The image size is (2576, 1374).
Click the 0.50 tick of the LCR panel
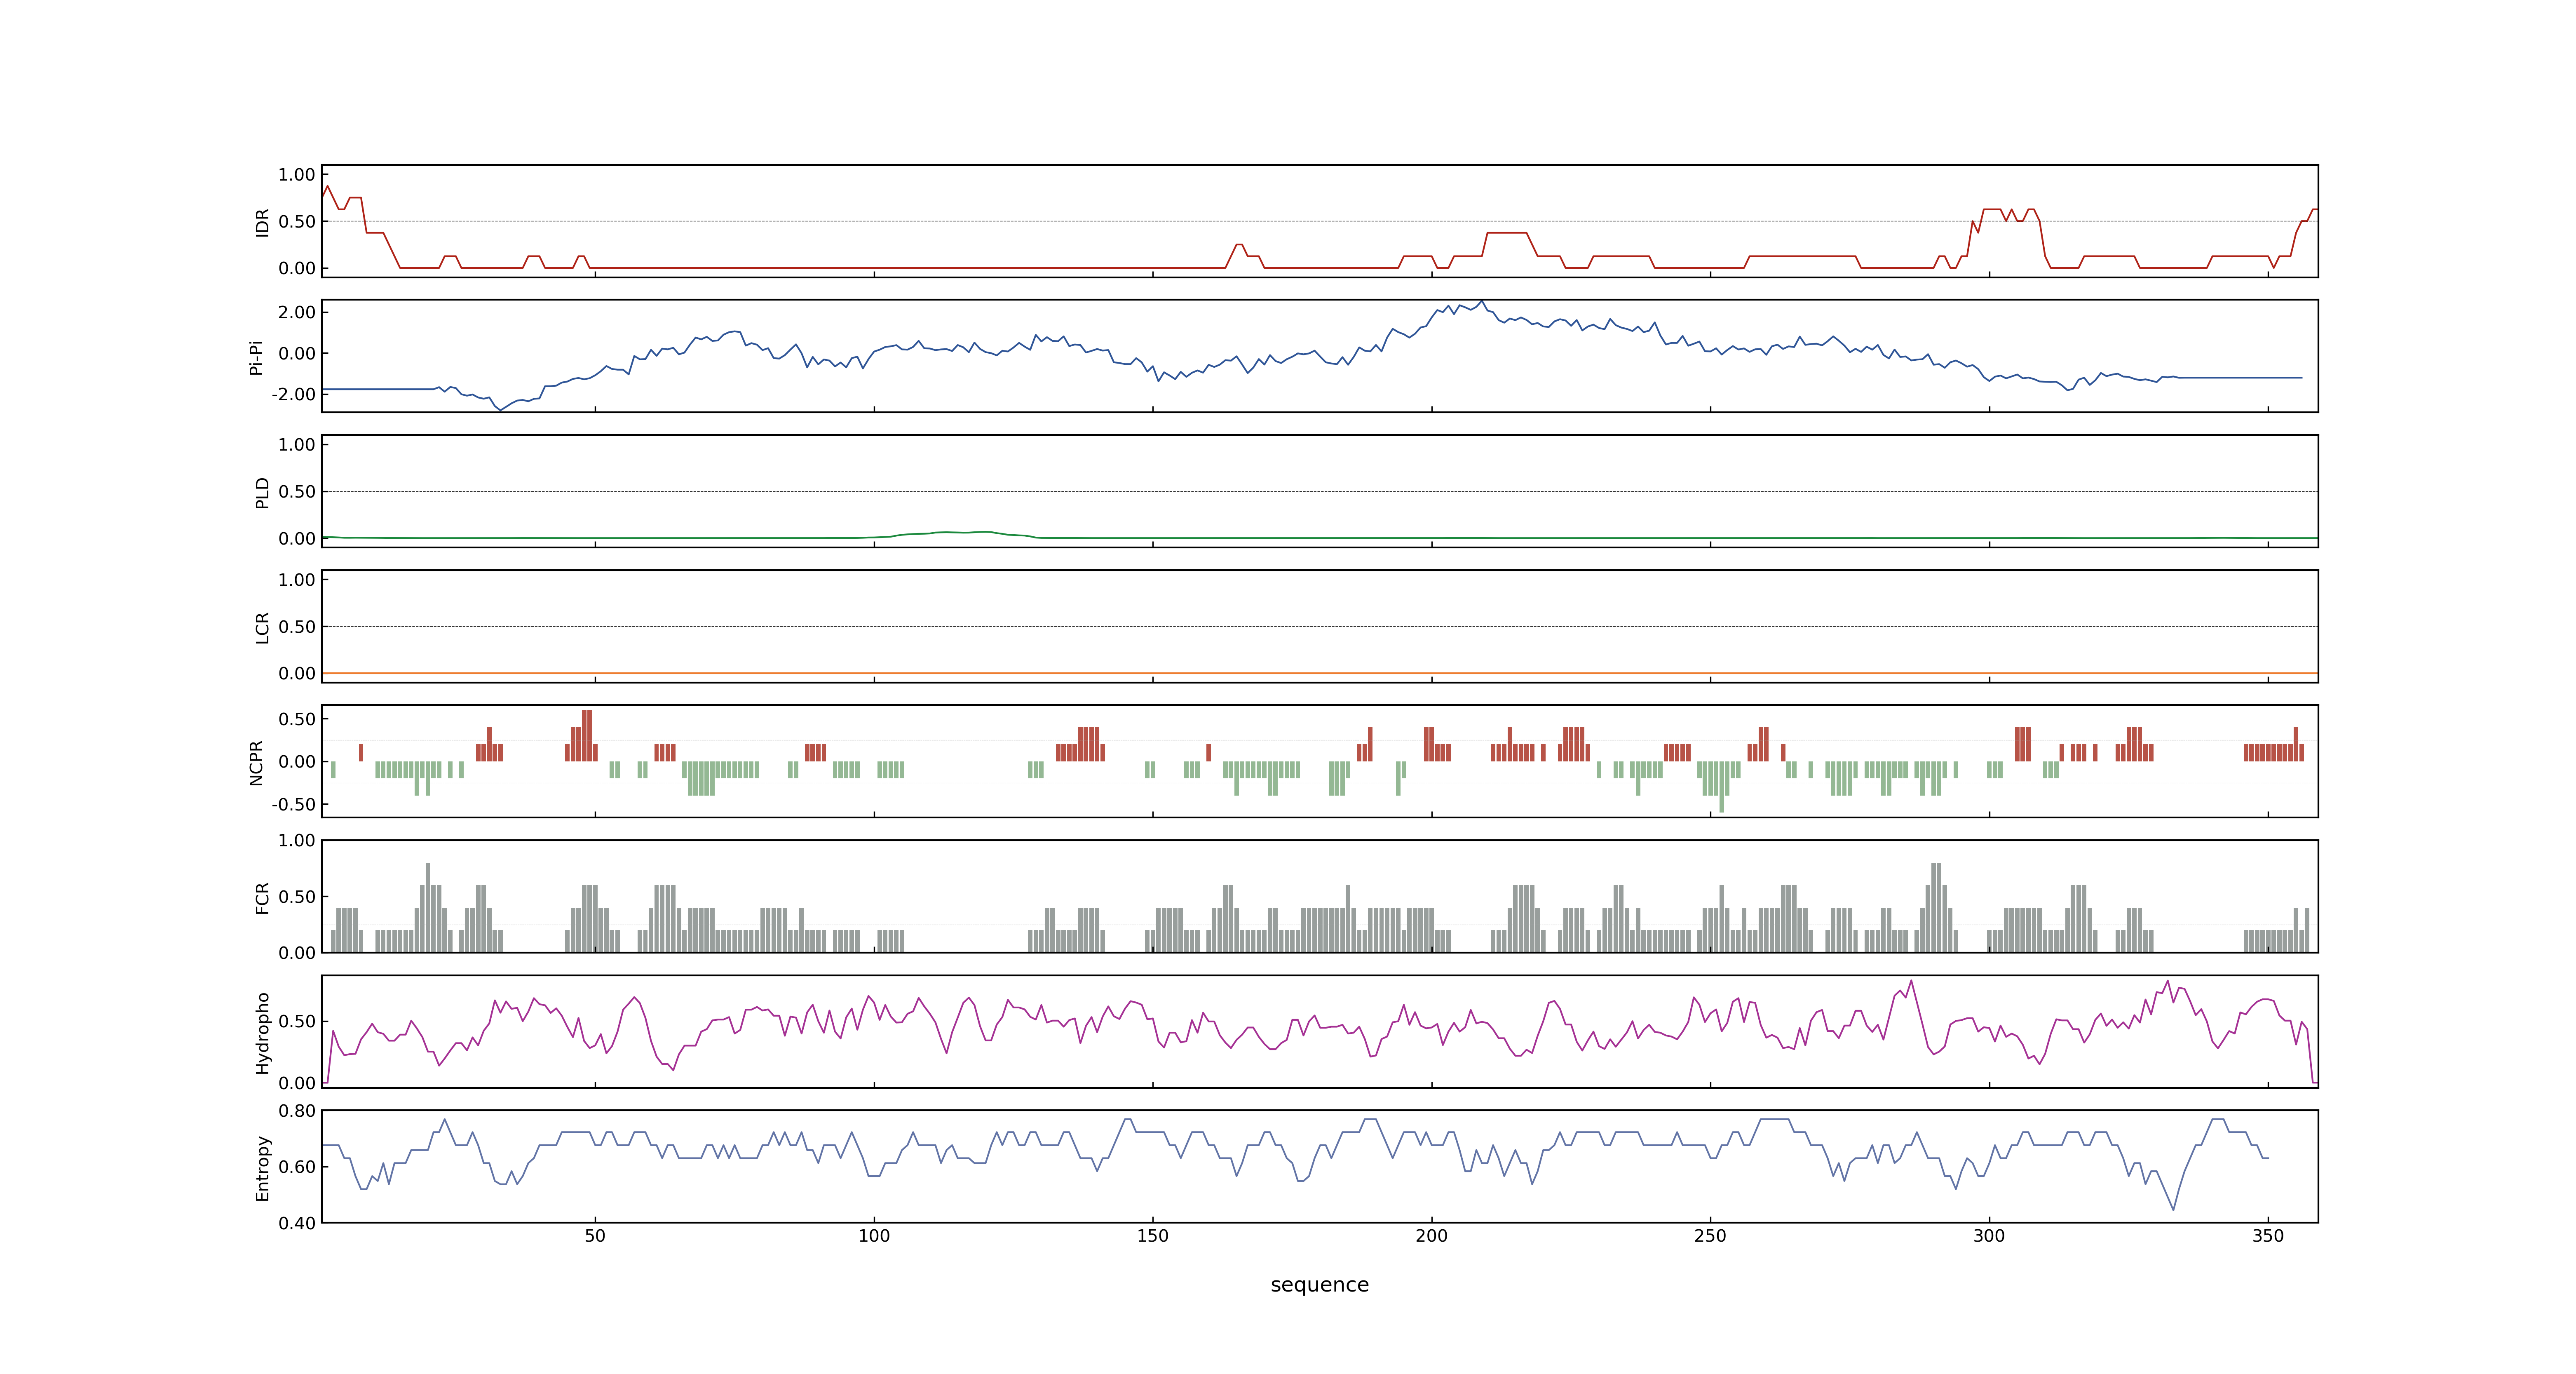(297, 627)
